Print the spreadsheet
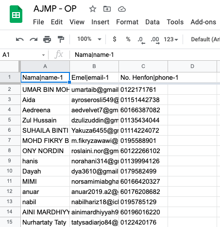This screenshot has height=227, width=220. [x=47, y=39]
